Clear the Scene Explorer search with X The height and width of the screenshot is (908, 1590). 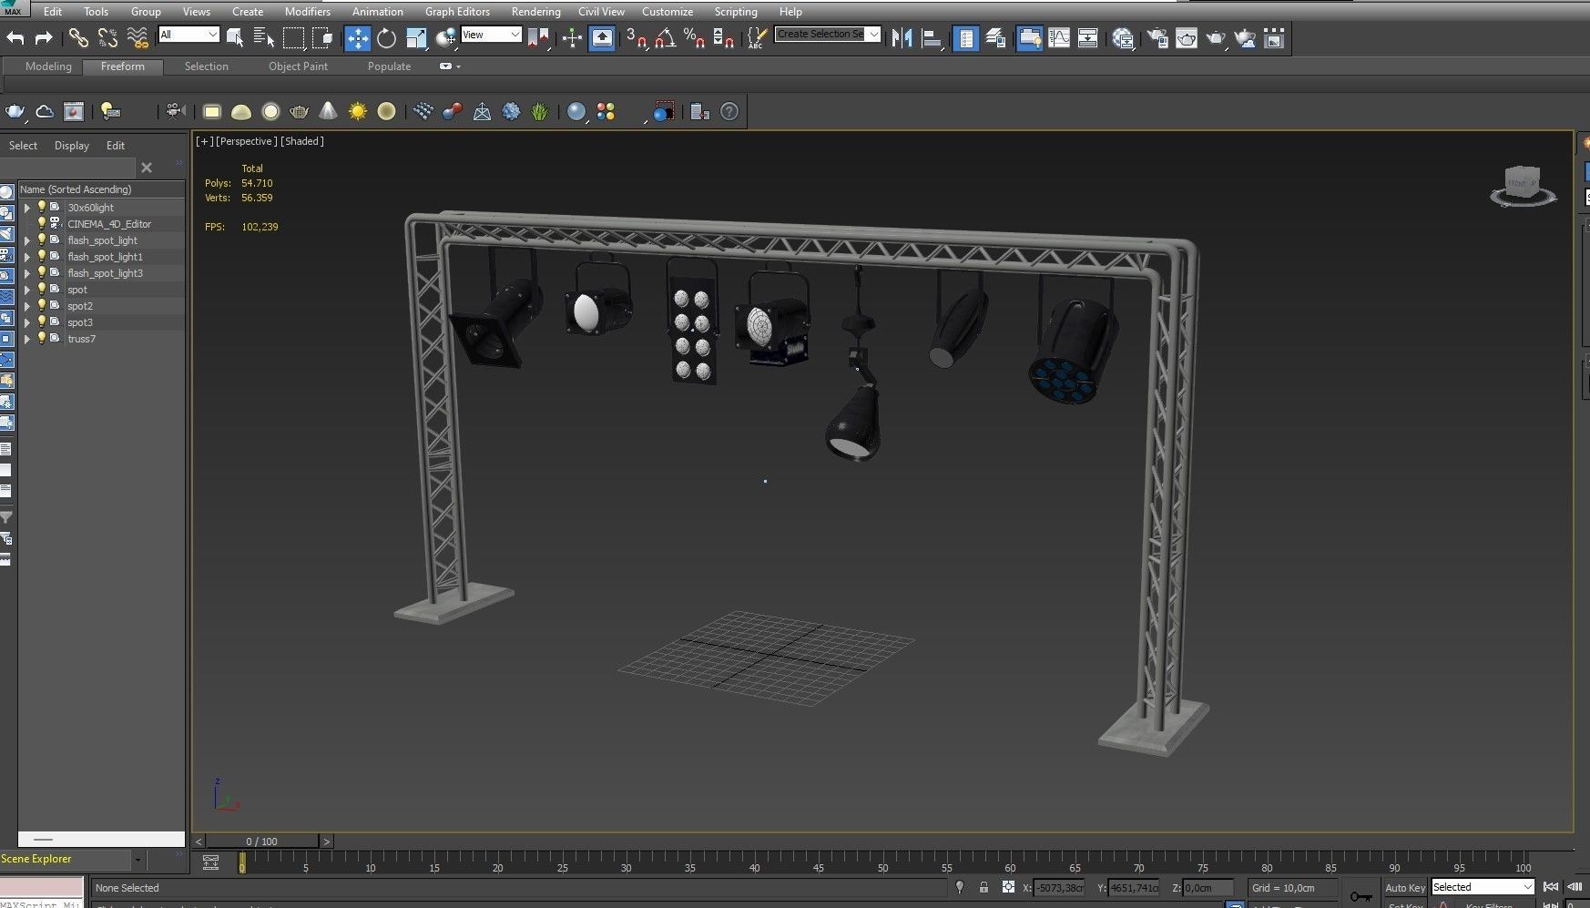click(x=147, y=168)
